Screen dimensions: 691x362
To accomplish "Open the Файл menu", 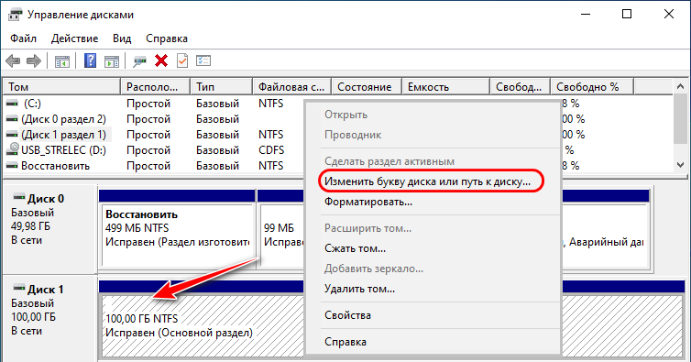I will coord(23,38).
